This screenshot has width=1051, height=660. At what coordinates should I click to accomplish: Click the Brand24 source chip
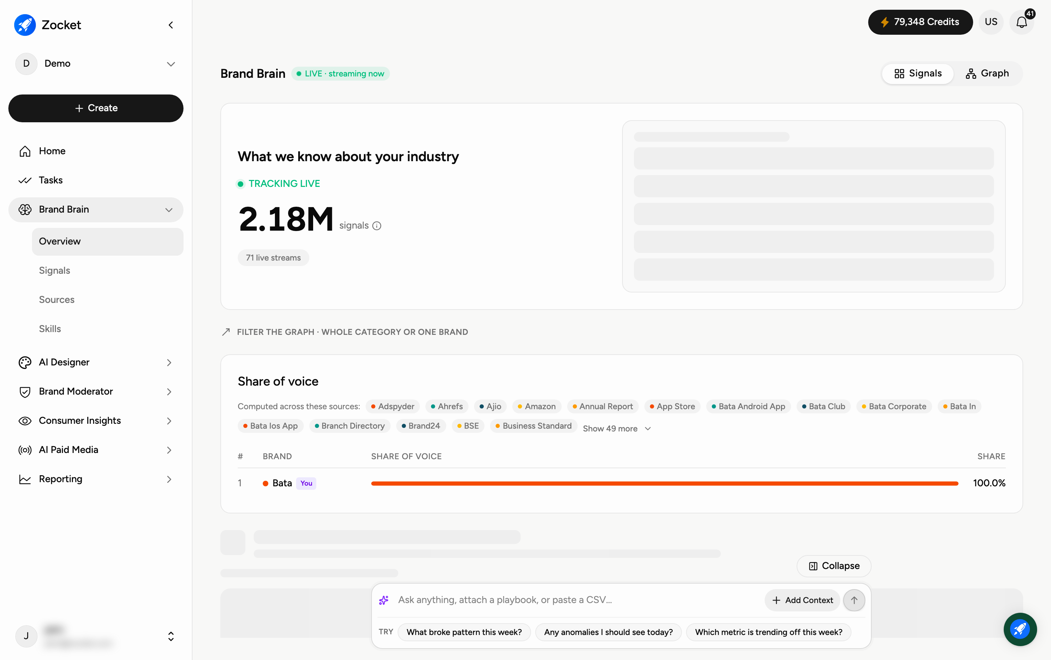[421, 426]
